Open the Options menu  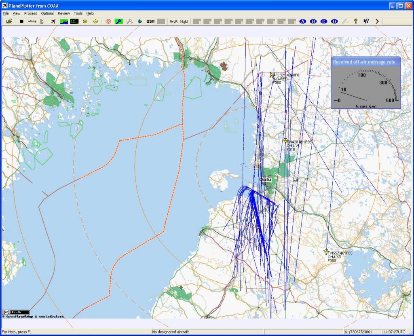pyautogui.click(x=47, y=13)
